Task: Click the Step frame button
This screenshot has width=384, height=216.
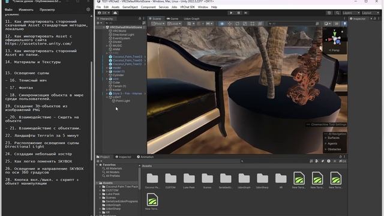Action: 246,13
